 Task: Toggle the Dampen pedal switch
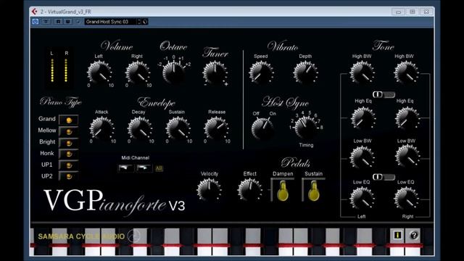click(283, 191)
